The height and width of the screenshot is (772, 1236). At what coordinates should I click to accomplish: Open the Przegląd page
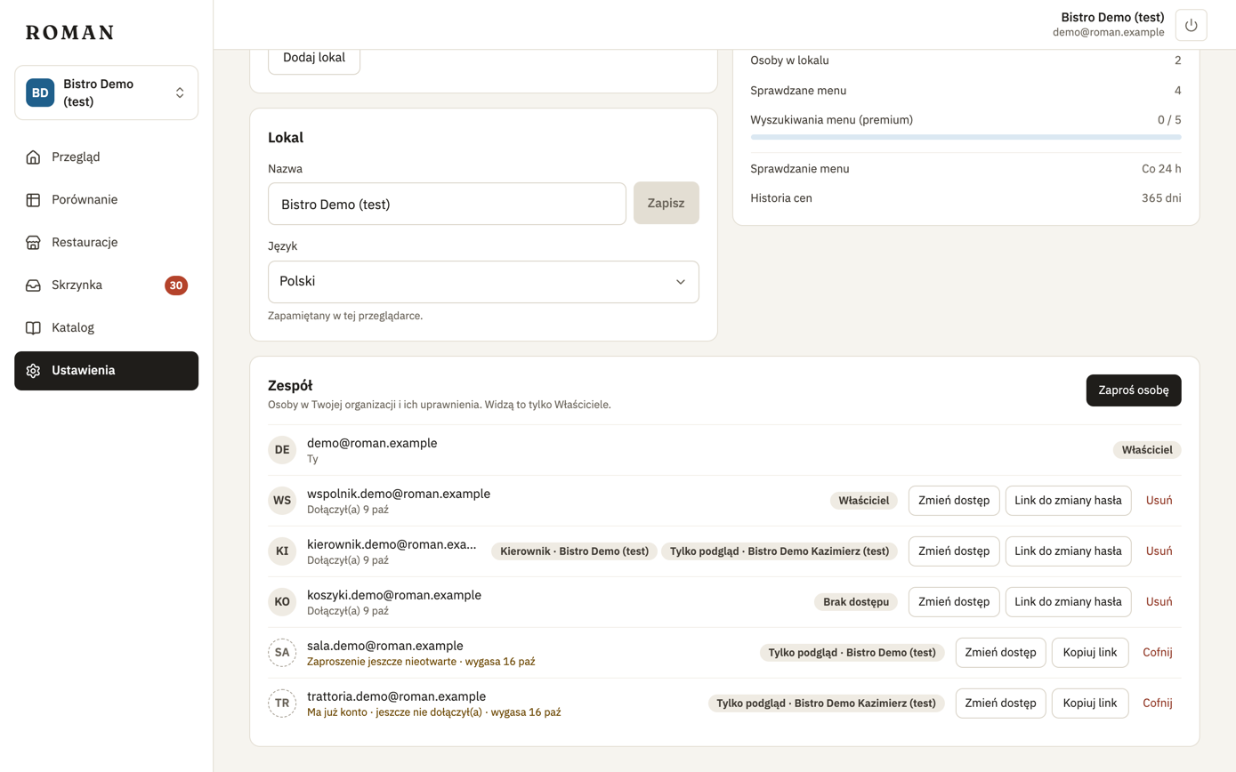pyautogui.click(x=107, y=157)
